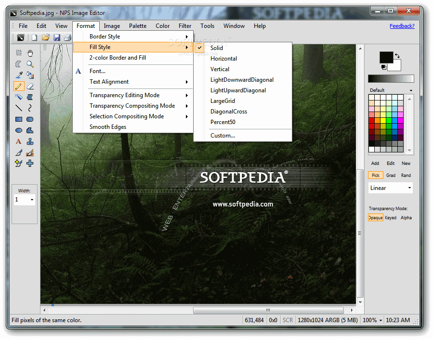
Task: Open the Width dropdown
Action: click(x=32, y=200)
